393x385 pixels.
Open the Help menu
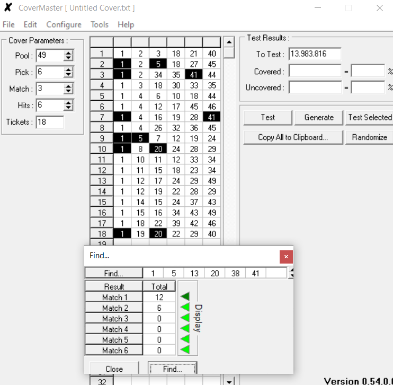click(x=126, y=24)
